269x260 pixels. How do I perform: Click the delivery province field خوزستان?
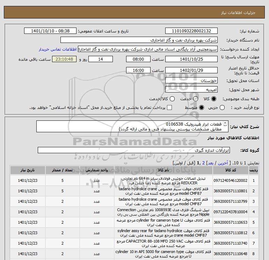point(191,80)
